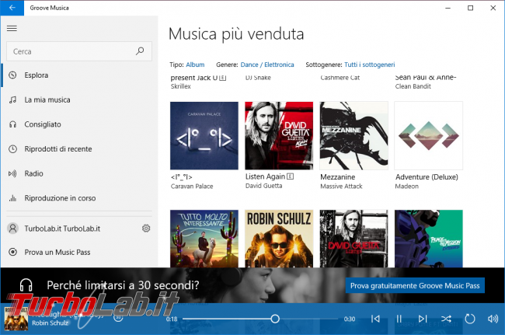Open Mezzanine album cover
This screenshot has height=335, width=505.
(353, 135)
